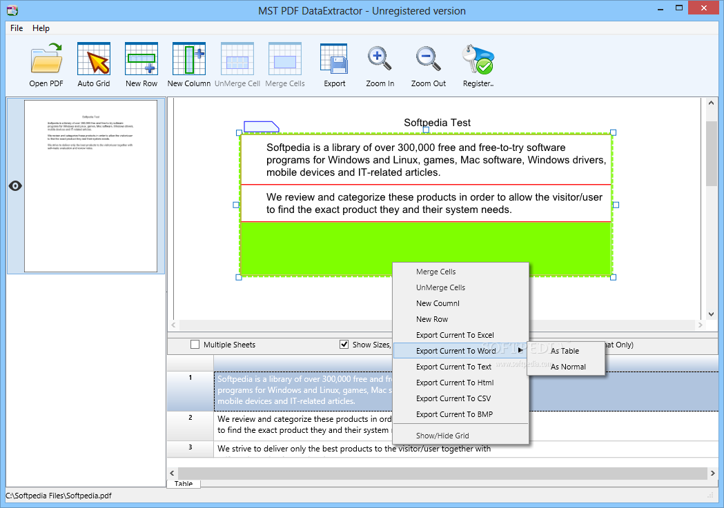
Task: Click the Zoom In magnifier
Action: [x=380, y=59]
